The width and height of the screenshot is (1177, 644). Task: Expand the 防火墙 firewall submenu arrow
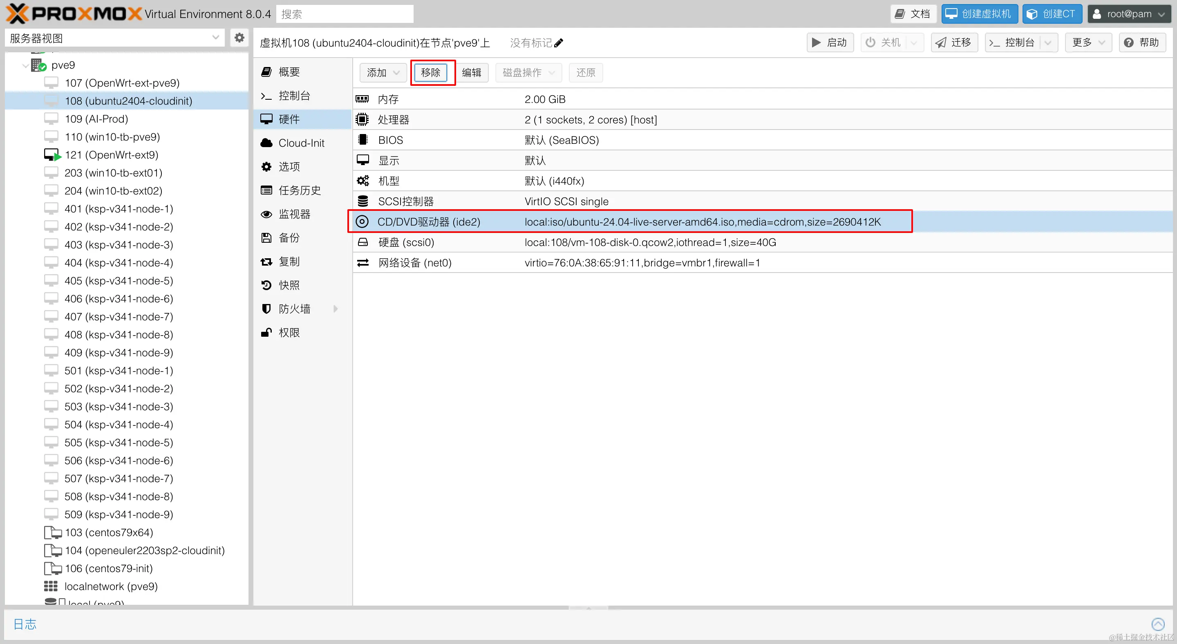[336, 309]
